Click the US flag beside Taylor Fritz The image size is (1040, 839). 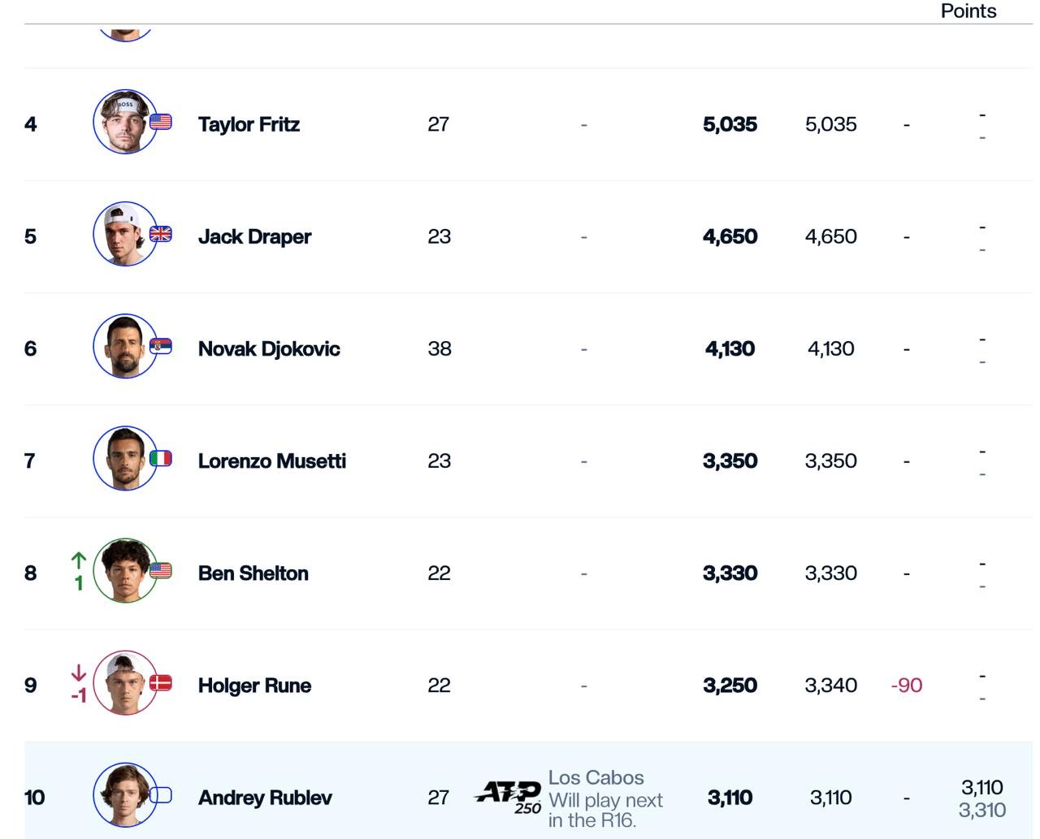(x=161, y=122)
